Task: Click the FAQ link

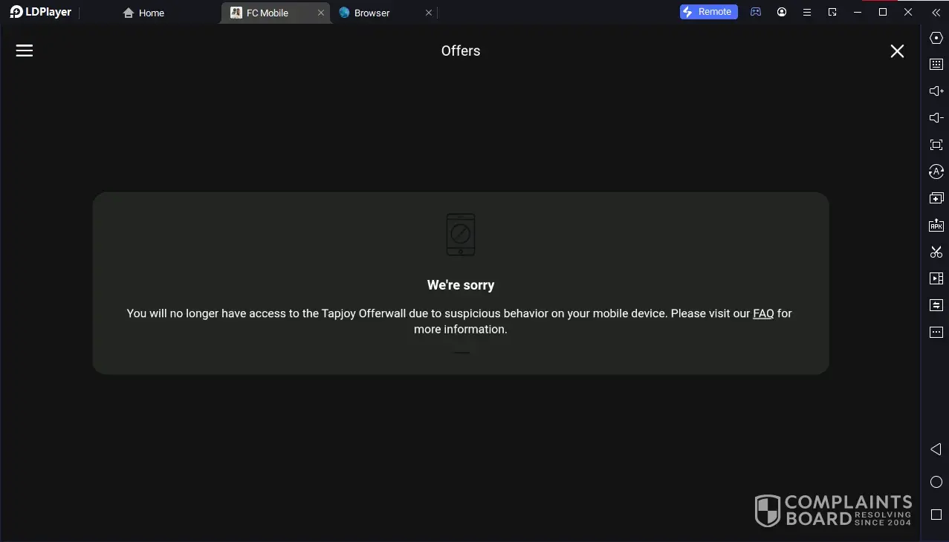Action: [x=763, y=313]
